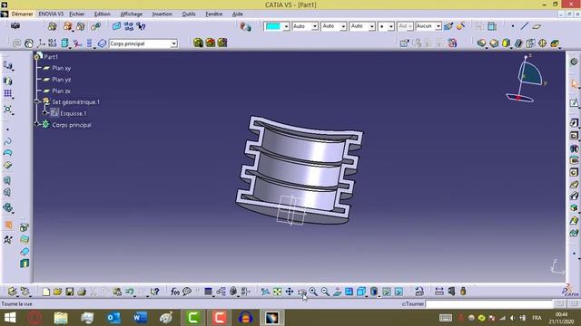Fit all in view icon
The width and height of the screenshot is (581, 326).
(277, 292)
